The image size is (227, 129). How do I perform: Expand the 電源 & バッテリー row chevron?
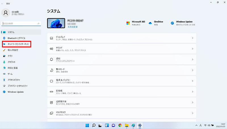(192, 81)
